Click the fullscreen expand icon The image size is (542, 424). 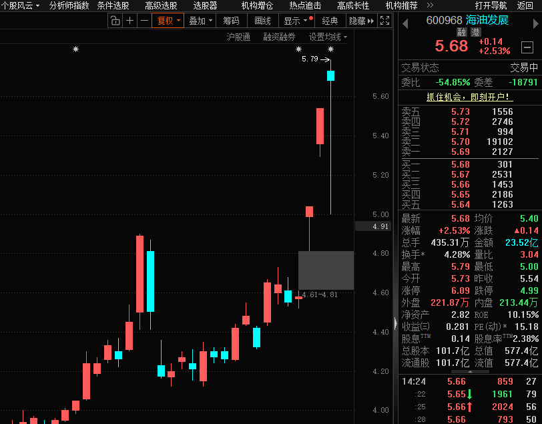(385, 21)
